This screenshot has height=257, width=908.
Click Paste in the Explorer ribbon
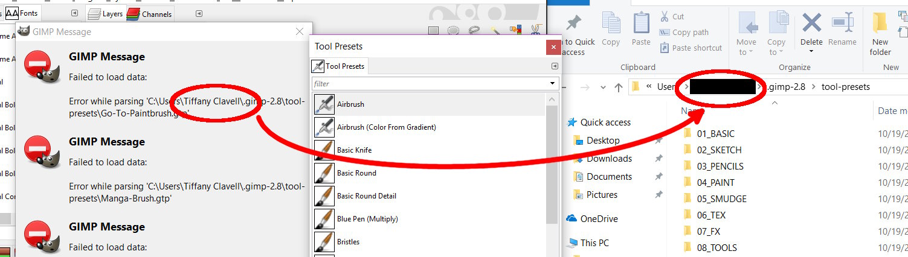641,30
